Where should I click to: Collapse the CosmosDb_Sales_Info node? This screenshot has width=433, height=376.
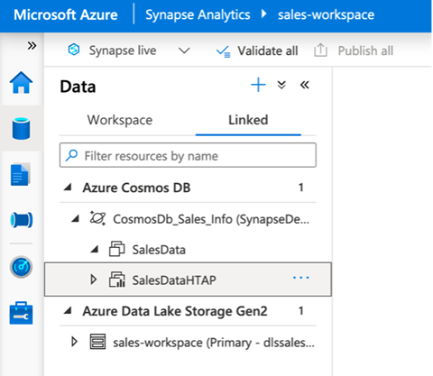click(75, 219)
